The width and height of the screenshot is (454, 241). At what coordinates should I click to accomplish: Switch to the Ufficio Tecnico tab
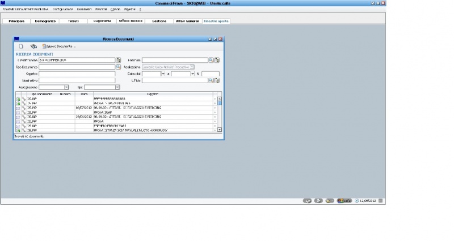131,21
